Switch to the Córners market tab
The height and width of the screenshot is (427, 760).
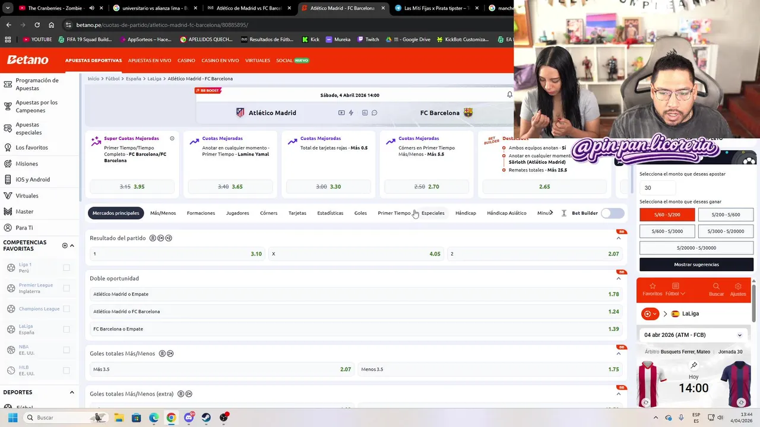[268, 213]
